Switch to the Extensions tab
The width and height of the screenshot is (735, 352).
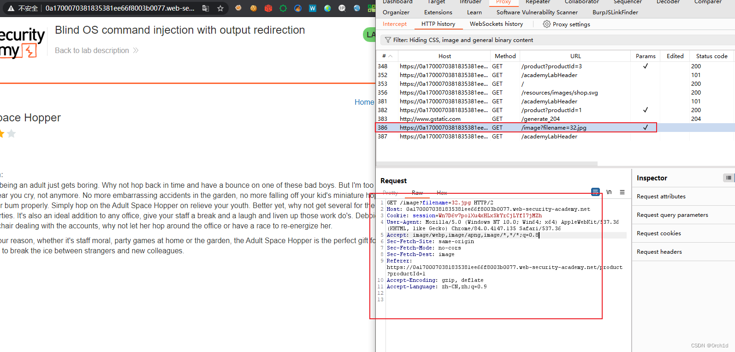pos(438,12)
